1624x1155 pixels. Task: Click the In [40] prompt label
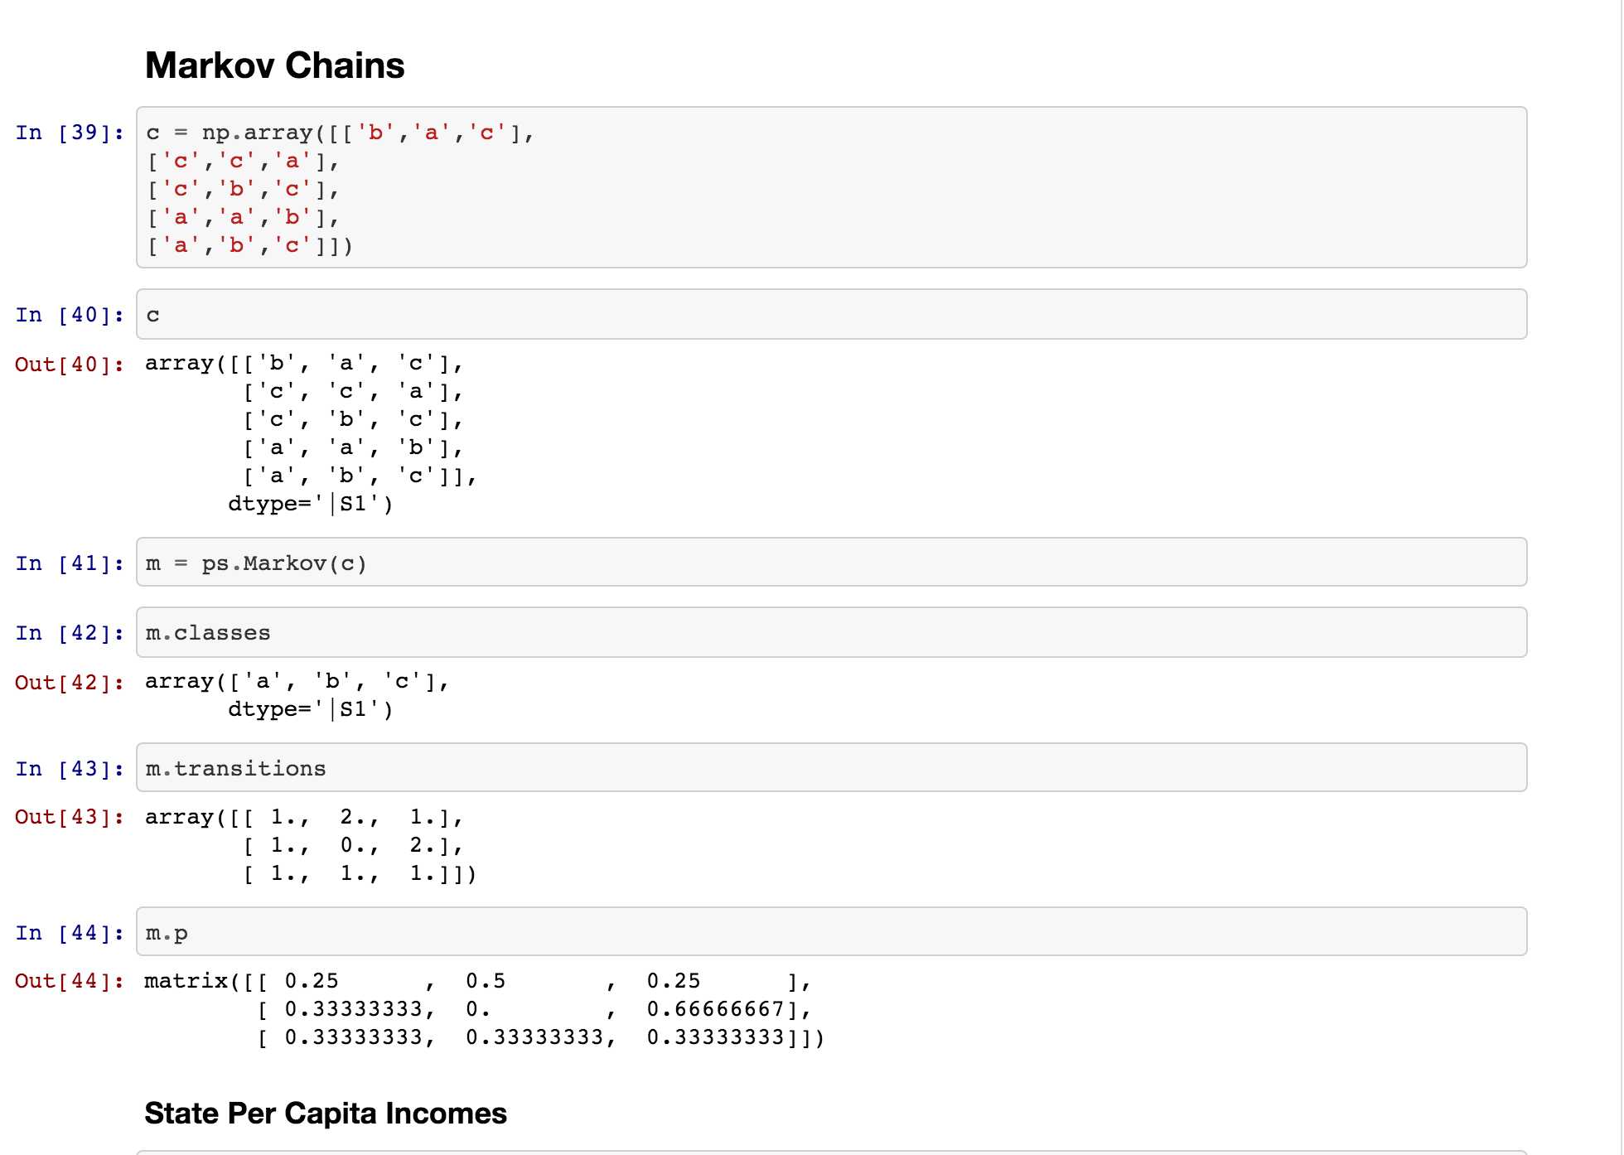tap(70, 315)
